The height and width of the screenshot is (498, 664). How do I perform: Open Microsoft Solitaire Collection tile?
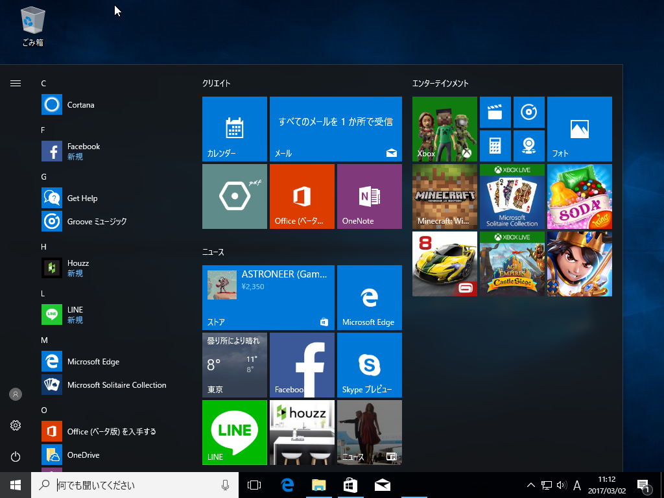tap(512, 196)
